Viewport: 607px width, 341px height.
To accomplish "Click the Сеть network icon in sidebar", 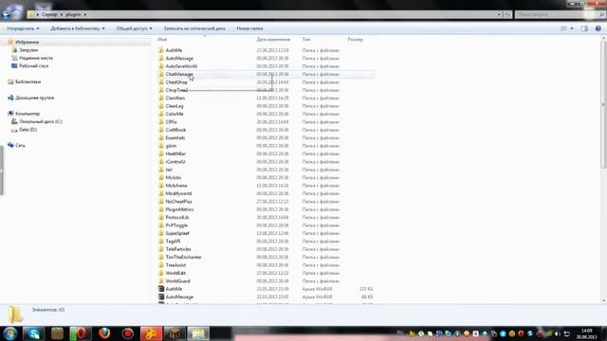I will point(10,145).
